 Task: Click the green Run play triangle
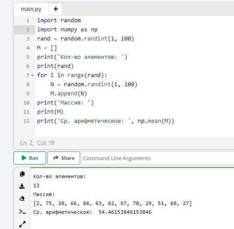click(x=24, y=158)
